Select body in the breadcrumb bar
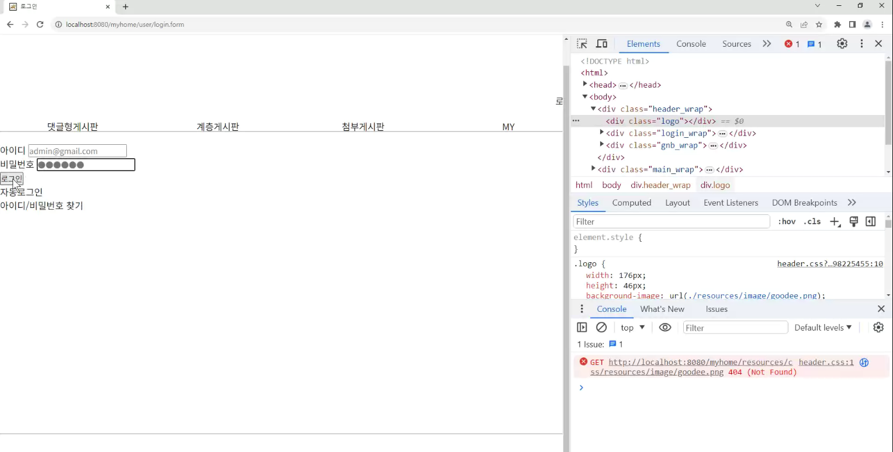The height and width of the screenshot is (452, 893). (612, 185)
